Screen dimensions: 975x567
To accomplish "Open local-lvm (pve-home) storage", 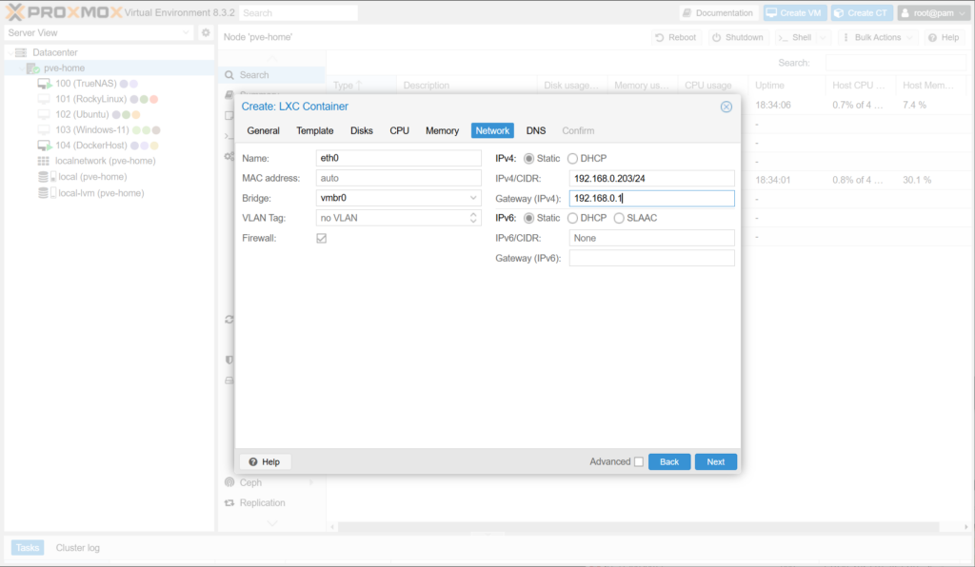I will pos(101,192).
